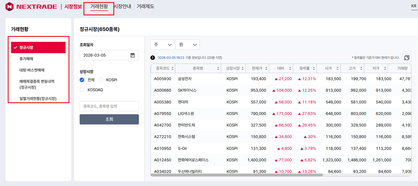Sort by 고가 column arrows

point(361,69)
